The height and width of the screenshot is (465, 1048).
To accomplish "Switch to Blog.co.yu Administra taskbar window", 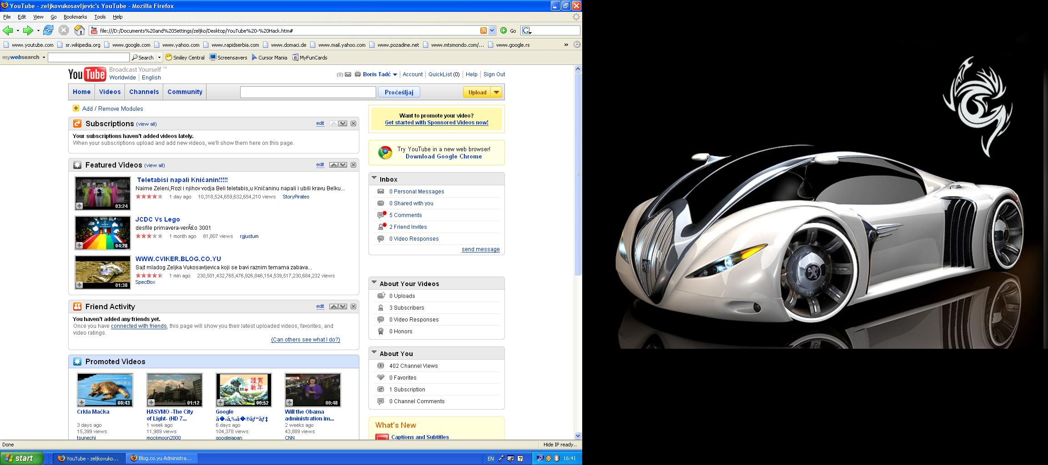I will coord(161,458).
